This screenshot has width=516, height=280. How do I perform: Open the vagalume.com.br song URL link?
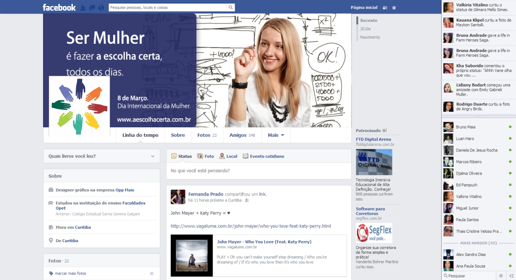coord(251,226)
